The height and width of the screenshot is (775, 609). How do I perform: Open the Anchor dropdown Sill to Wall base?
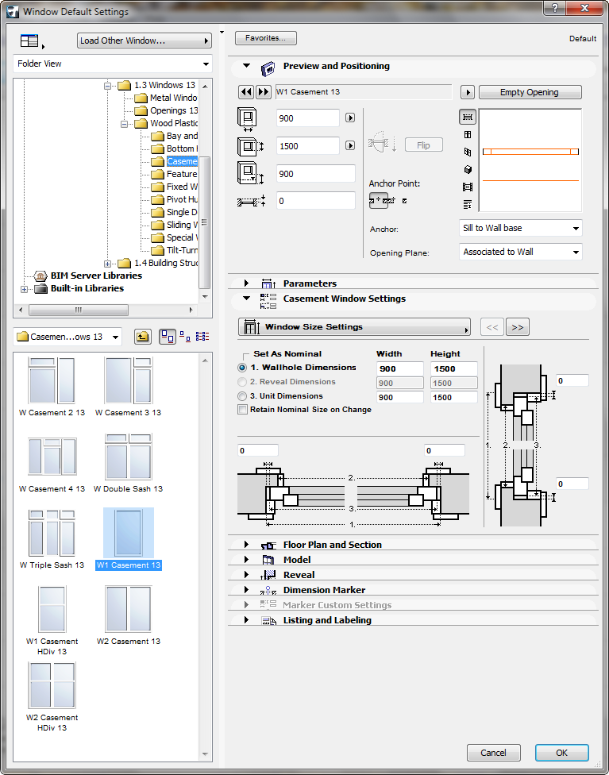[521, 229]
